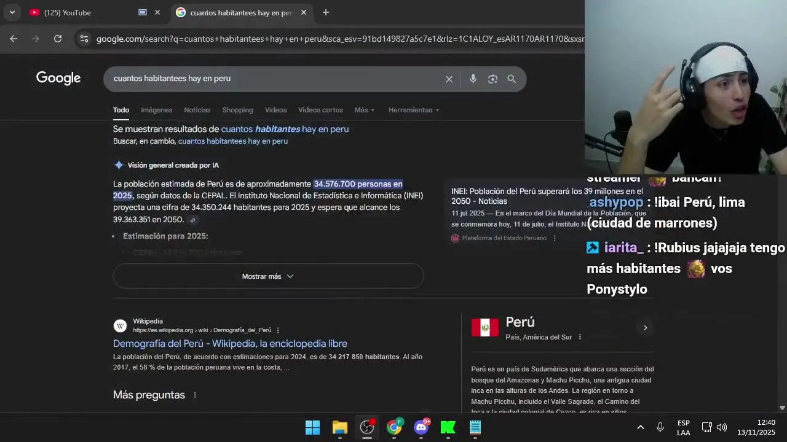This screenshot has width=787, height=442.
Task: Open Windows Start menu
Action: coord(312,427)
